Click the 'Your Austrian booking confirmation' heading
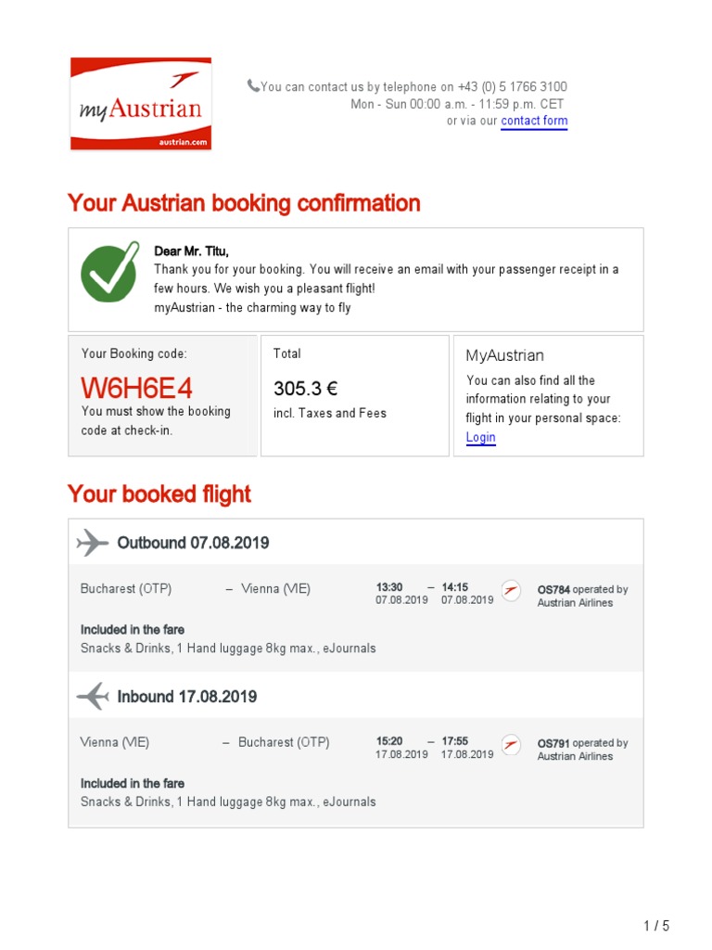 pyautogui.click(x=244, y=203)
